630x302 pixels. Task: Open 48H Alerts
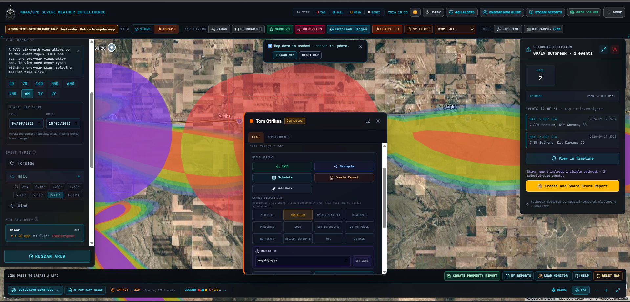[x=462, y=12]
